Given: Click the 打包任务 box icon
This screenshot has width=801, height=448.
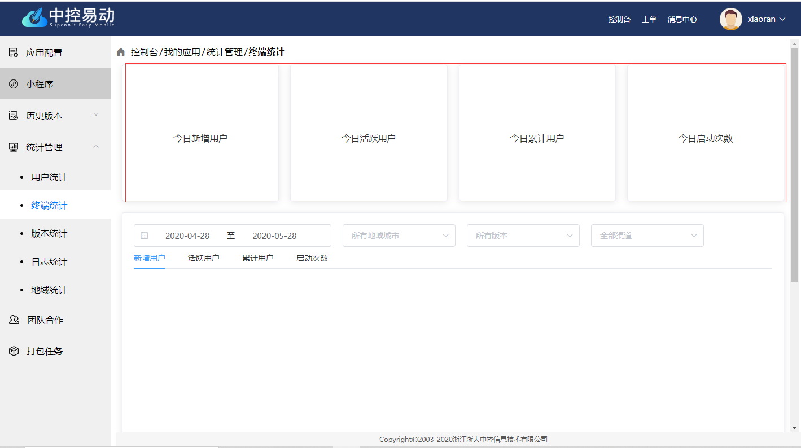Looking at the screenshot, I should tap(14, 351).
